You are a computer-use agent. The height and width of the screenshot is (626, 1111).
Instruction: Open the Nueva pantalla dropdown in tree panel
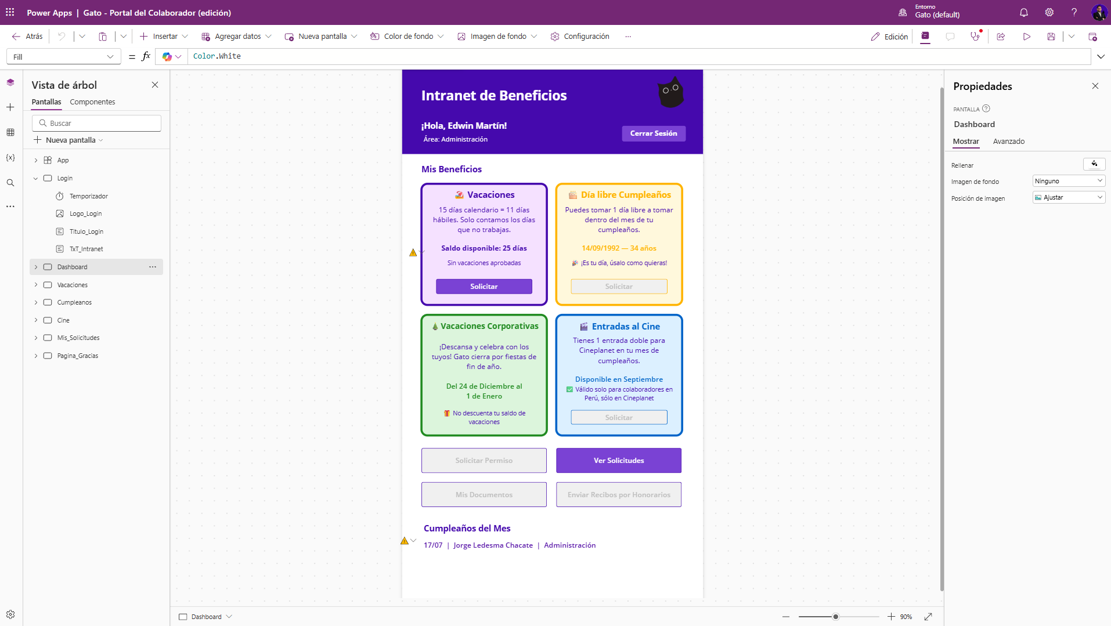tap(69, 140)
